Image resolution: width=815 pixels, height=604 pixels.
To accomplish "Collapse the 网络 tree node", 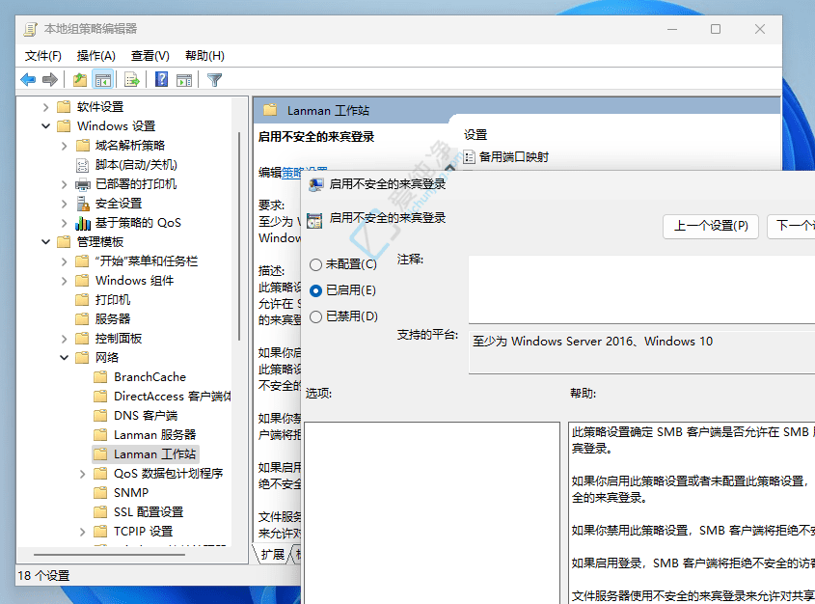I will [x=64, y=357].
